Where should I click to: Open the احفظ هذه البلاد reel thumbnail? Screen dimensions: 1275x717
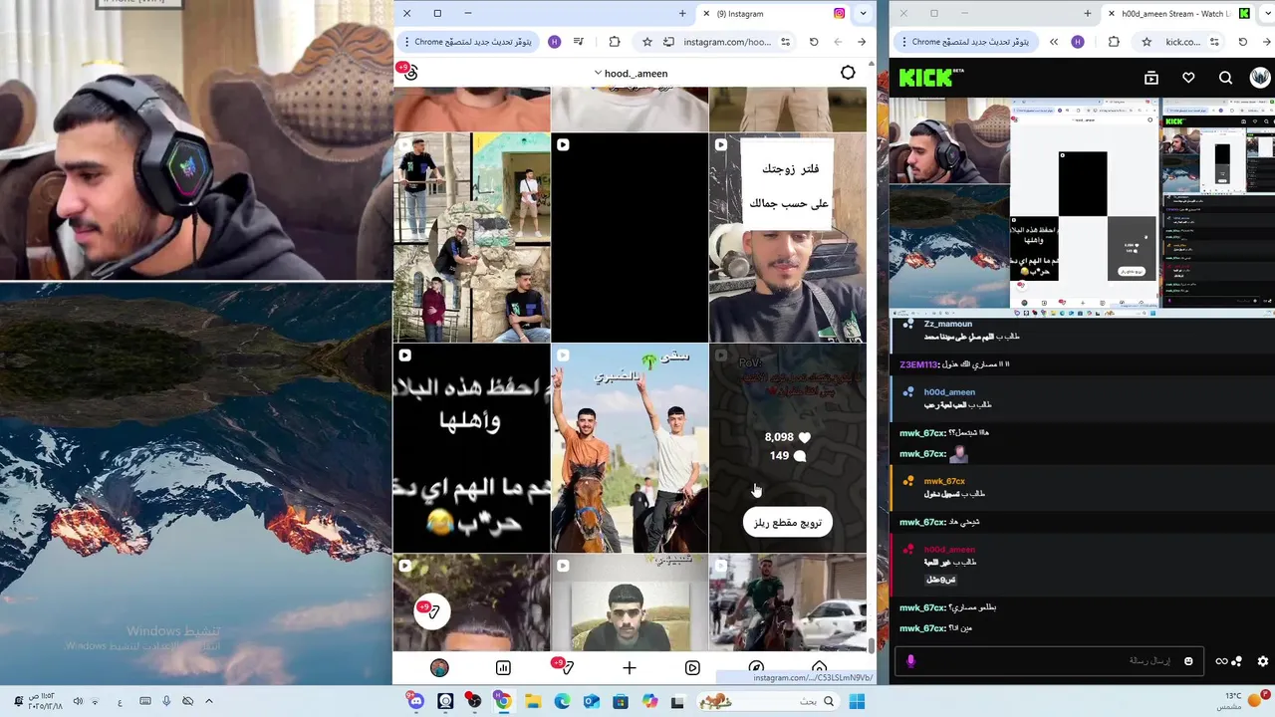tap(471, 448)
